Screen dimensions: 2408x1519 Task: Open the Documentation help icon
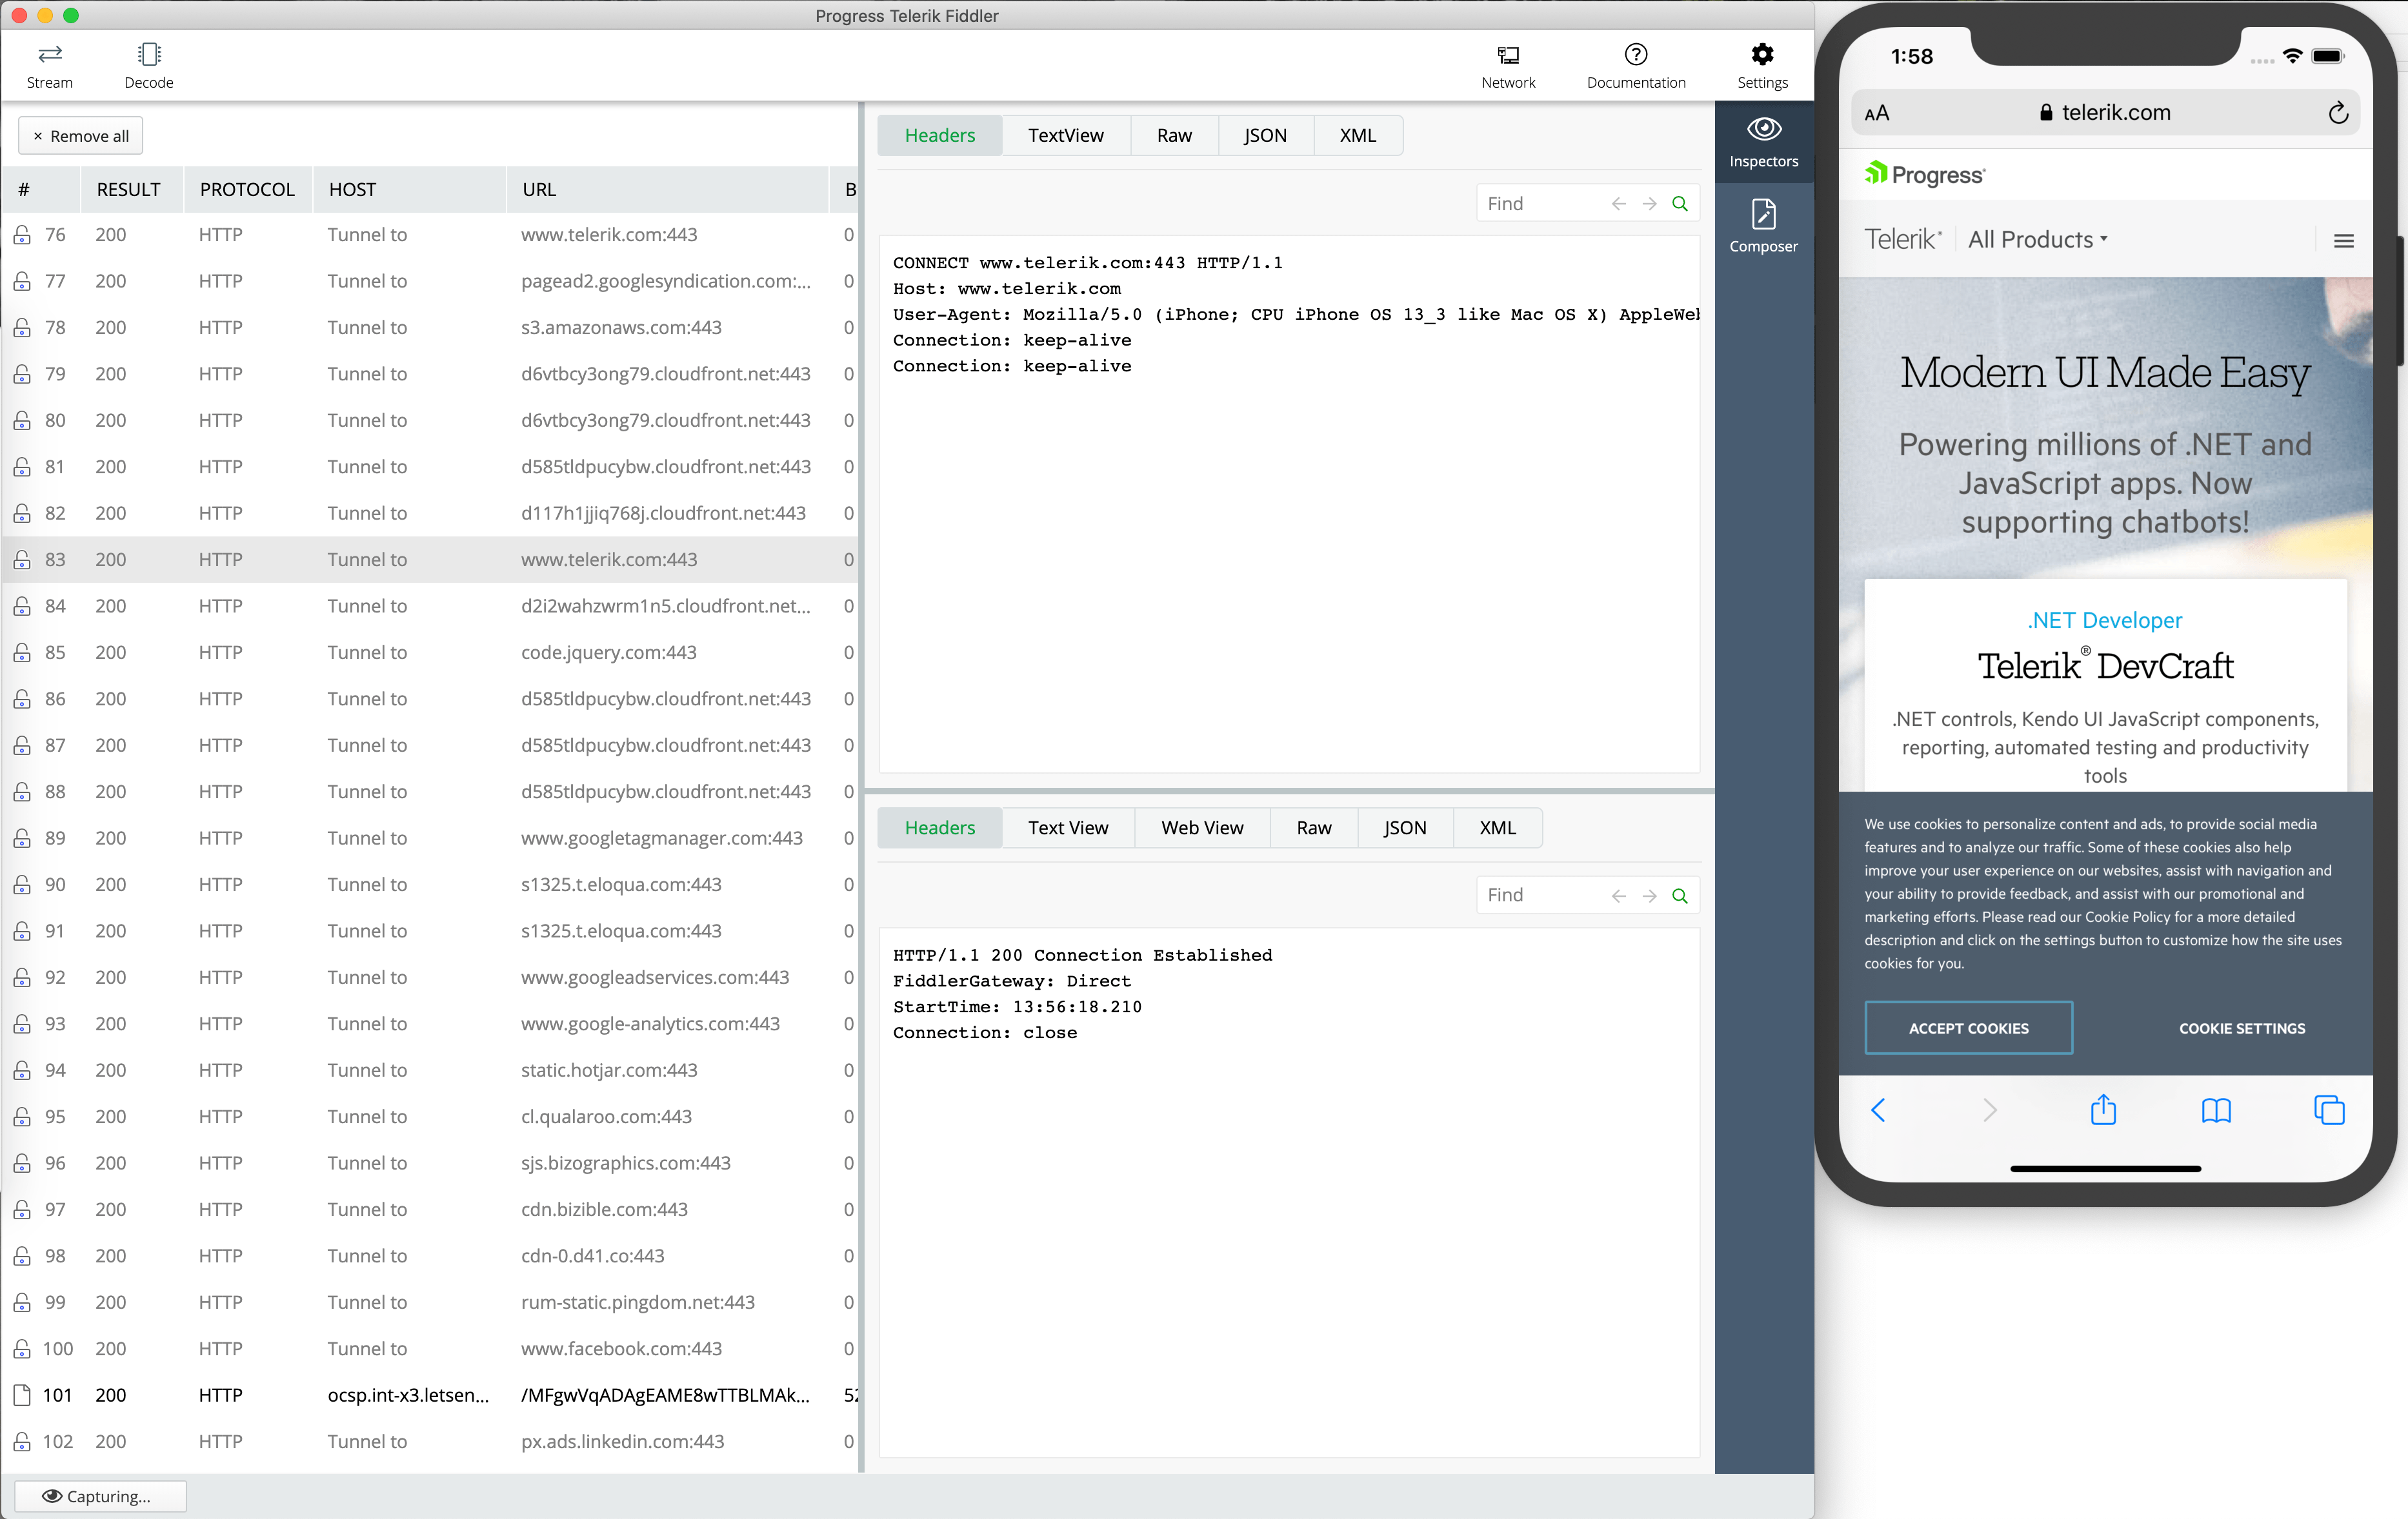[1636, 66]
